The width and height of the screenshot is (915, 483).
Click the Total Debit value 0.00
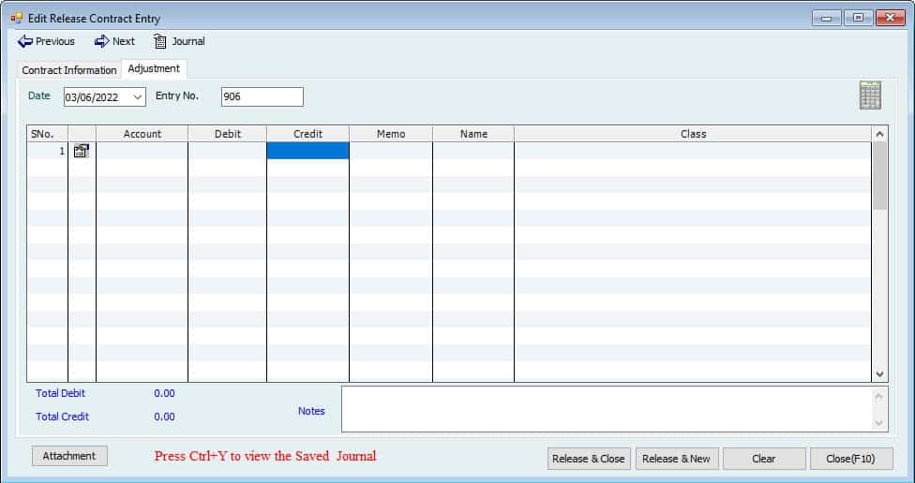tap(165, 393)
